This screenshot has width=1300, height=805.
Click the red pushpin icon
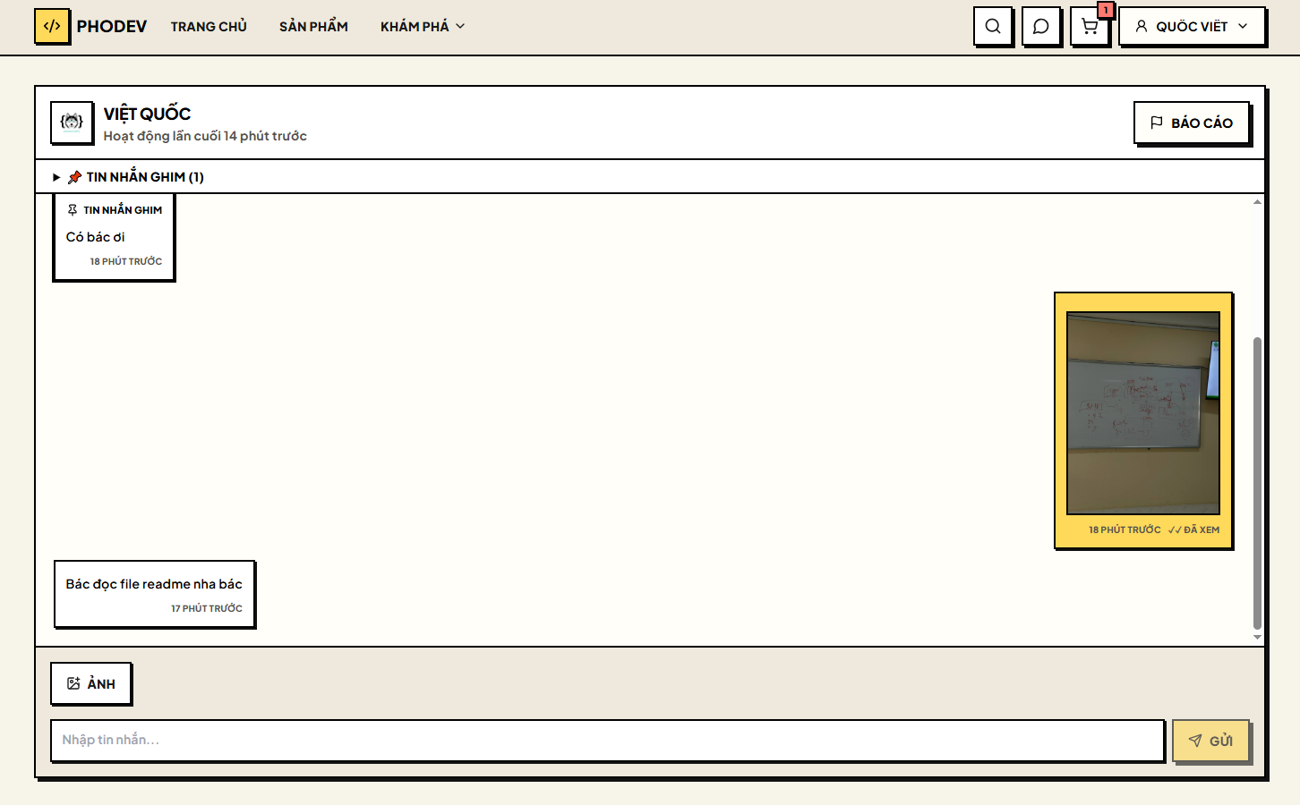point(74,177)
